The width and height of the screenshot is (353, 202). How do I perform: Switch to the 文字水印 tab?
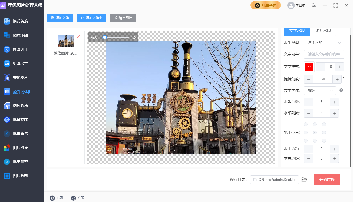[x=297, y=31]
